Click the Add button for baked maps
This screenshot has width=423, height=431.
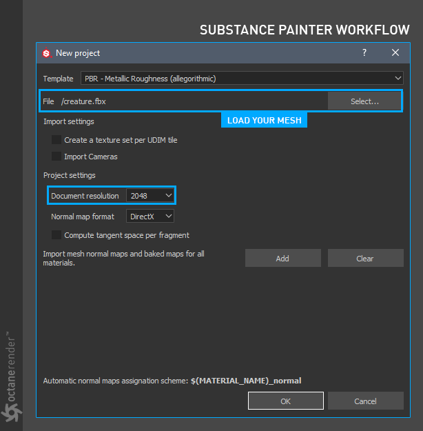point(283,258)
